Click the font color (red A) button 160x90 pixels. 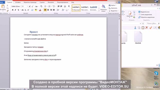click(x=40, y=10)
